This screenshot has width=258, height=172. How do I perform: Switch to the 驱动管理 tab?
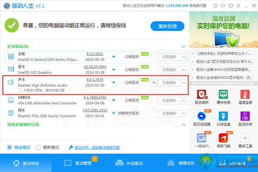[x=77, y=163]
